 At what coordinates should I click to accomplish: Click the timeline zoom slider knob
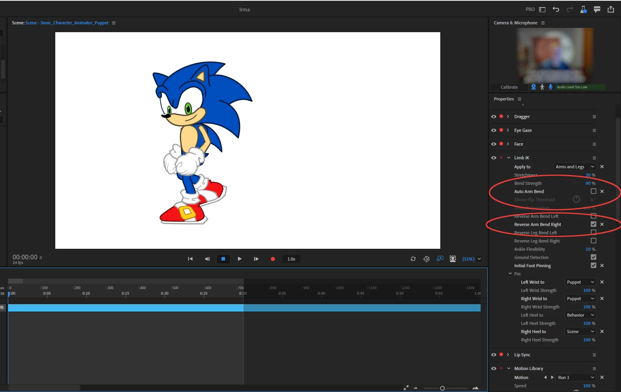coord(442,388)
